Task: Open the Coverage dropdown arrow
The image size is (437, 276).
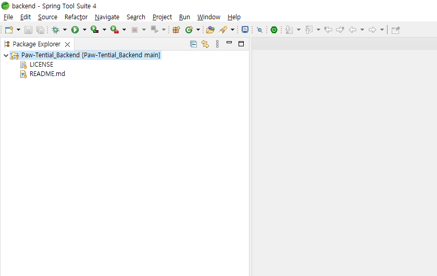Action: click(x=104, y=30)
